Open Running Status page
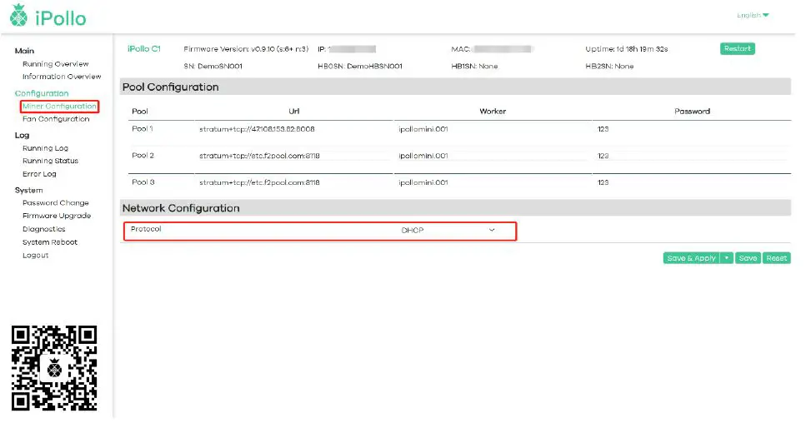 pos(50,161)
